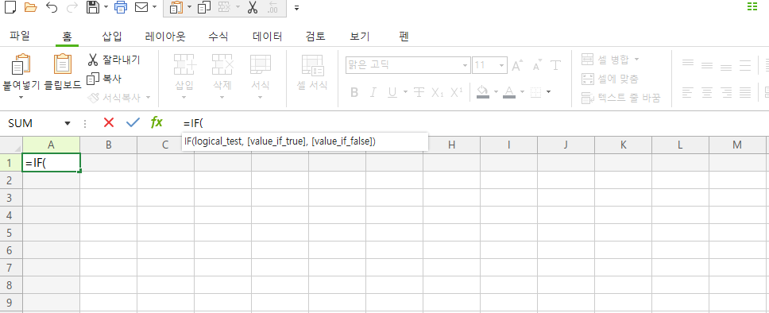This screenshot has width=769, height=313.
Task: Click 잘라내기 in the ribbon
Action: click(114, 60)
